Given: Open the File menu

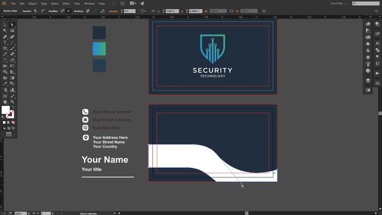Looking at the screenshot, I should tap(13, 4).
